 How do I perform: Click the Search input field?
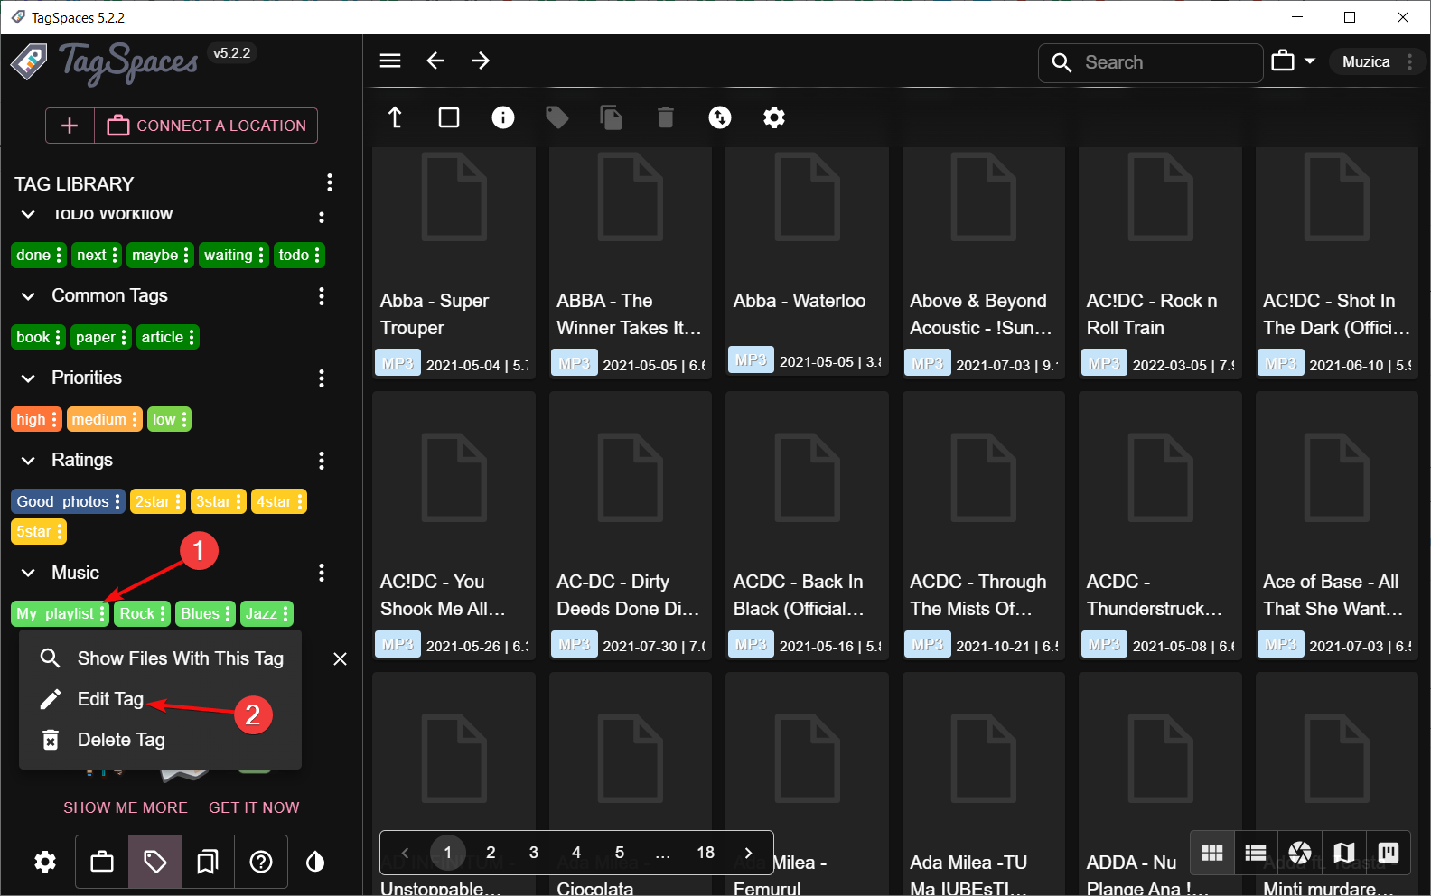click(x=1151, y=62)
